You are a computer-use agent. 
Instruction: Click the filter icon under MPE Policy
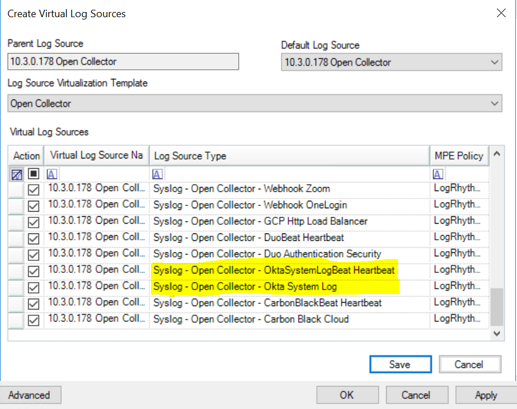[x=438, y=174]
